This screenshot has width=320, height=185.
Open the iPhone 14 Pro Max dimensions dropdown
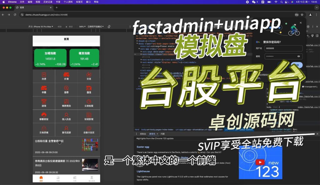point(41,27)
